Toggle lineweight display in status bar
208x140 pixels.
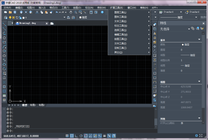click(104, 136)
